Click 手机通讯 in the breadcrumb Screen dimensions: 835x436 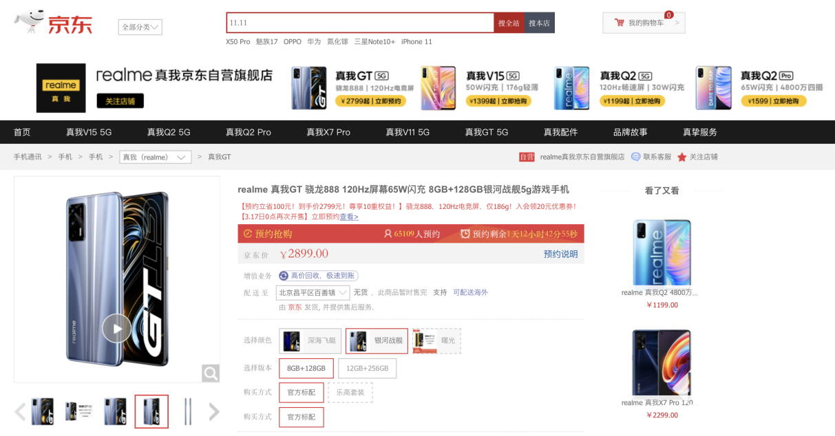coord(28,157)
